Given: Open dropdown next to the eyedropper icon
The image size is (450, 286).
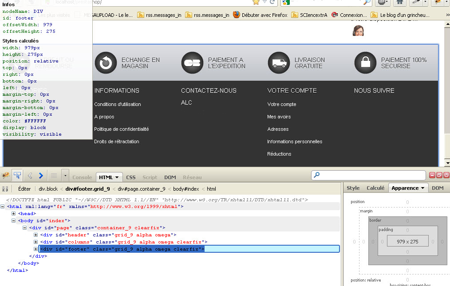Looking at the screenshot, I should click(425, 2).
